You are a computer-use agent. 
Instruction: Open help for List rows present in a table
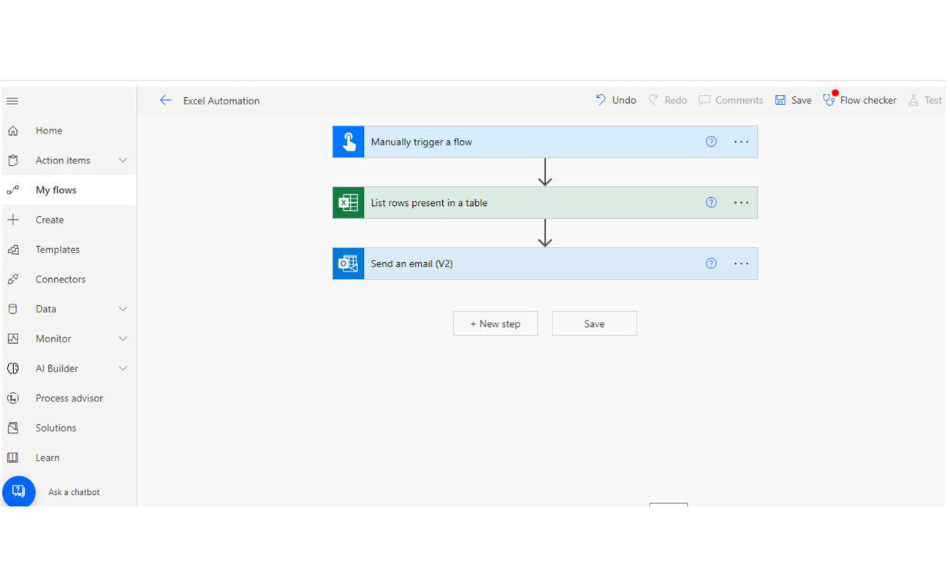click(x=711, y=203)
